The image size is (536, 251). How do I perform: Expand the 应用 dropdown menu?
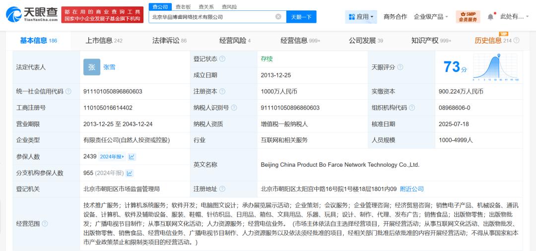(361, 17)
